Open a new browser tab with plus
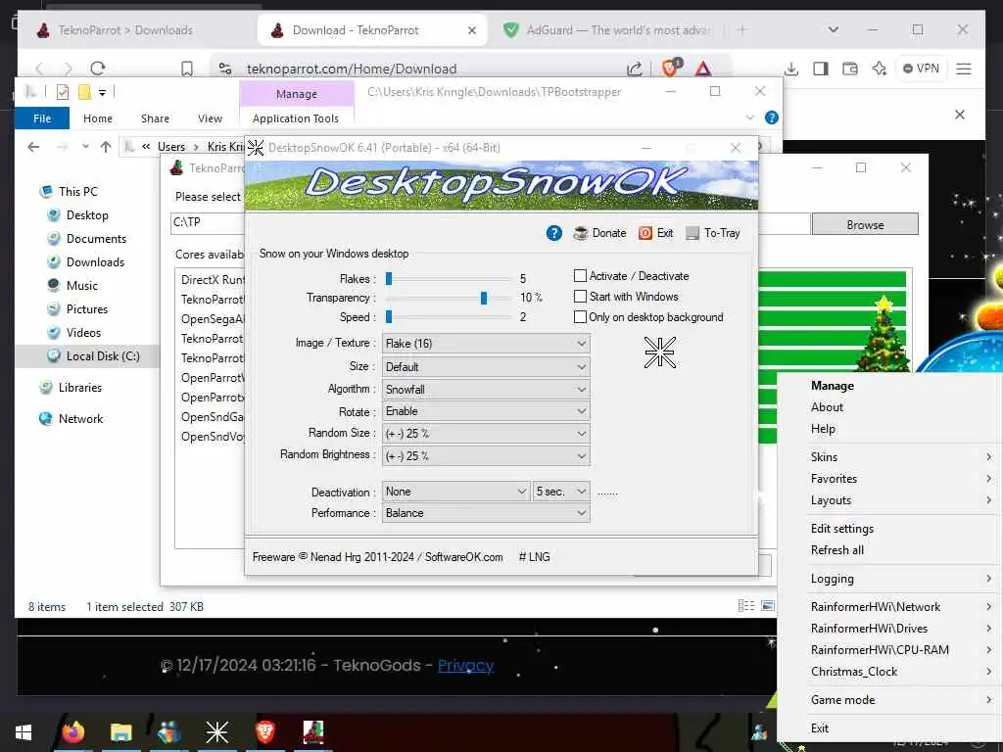This screenshot has height=752, width=1003. pos(742,29)
